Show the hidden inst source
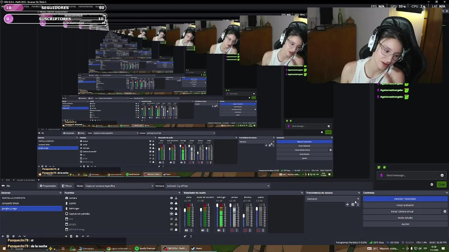This screenshot has width=449, height=252. click(172, 219)
